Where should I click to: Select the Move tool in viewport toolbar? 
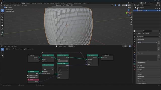point(2,17)
